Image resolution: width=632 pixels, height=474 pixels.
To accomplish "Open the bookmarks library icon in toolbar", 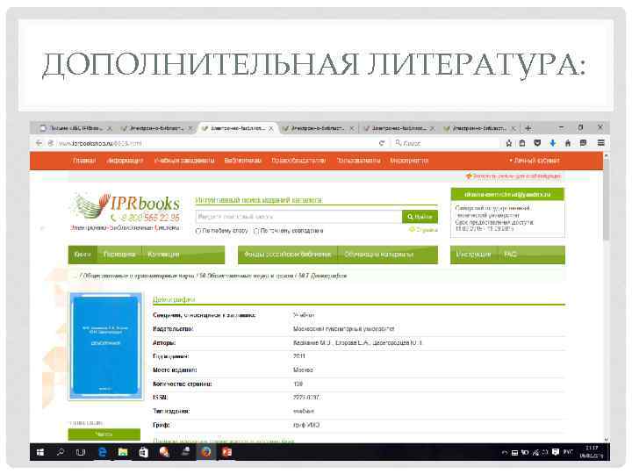I will (x=522, y=143).
